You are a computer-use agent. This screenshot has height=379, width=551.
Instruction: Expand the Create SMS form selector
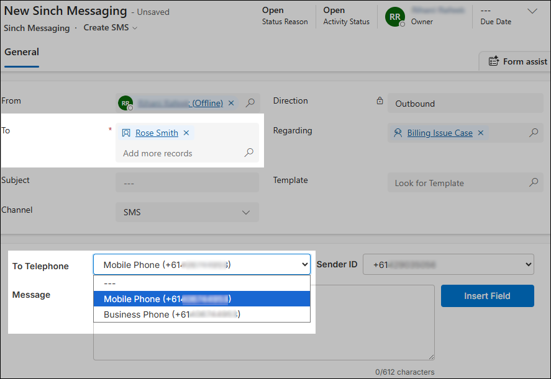tap(110, 28)
